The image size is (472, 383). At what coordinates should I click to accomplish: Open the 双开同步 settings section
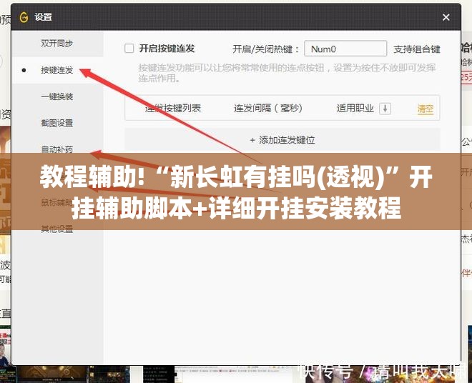(x=57, y=44)
